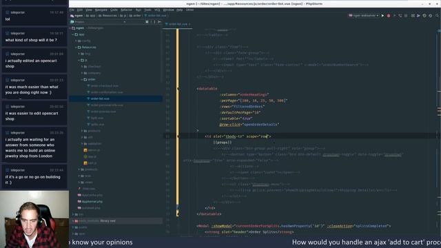Image resolution: width=441 pixels, height=248 pixels.
Task: Open the Run menu
Action: (138, 10)
